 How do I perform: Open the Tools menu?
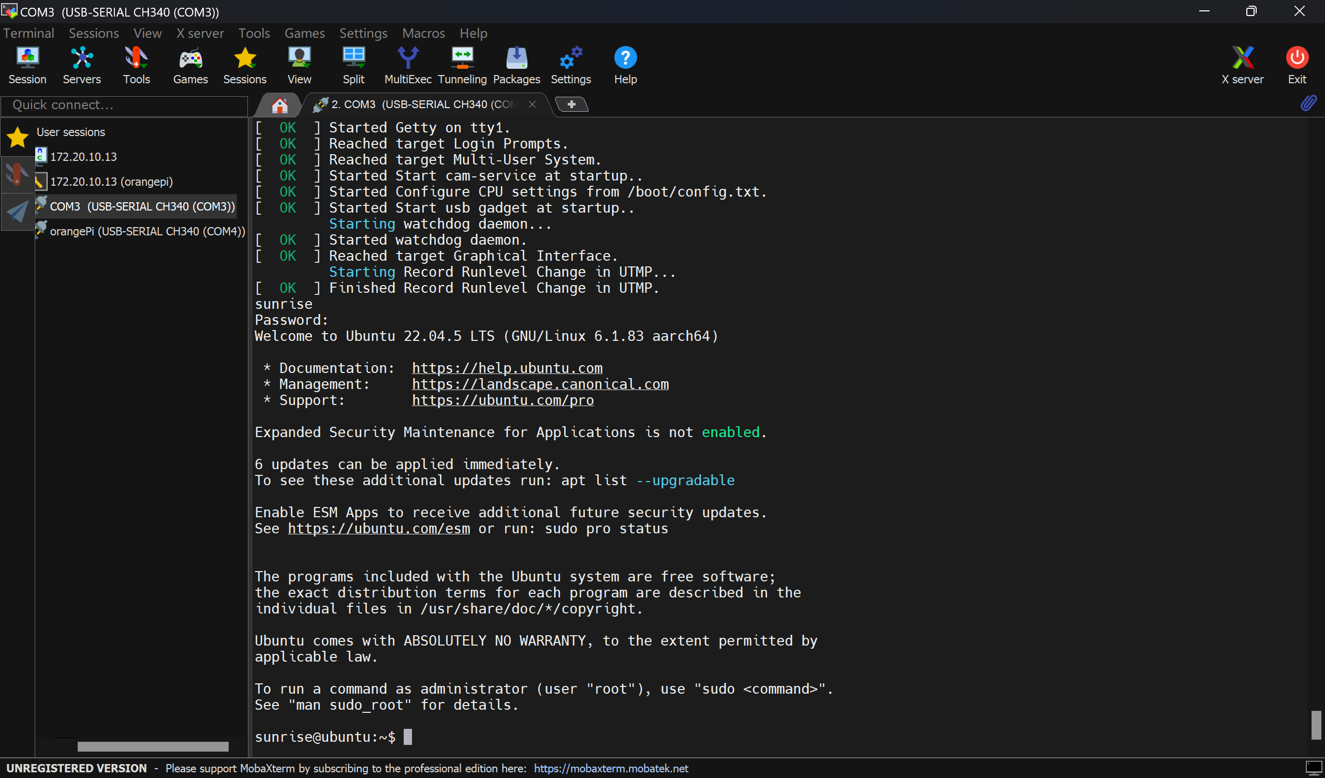click(254, 33)
